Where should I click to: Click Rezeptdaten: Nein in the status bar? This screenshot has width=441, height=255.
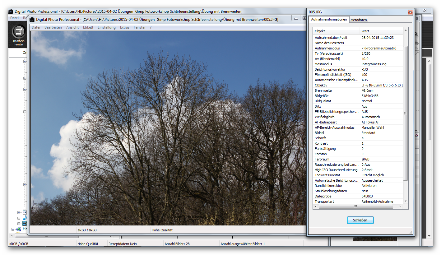(123, 244)
